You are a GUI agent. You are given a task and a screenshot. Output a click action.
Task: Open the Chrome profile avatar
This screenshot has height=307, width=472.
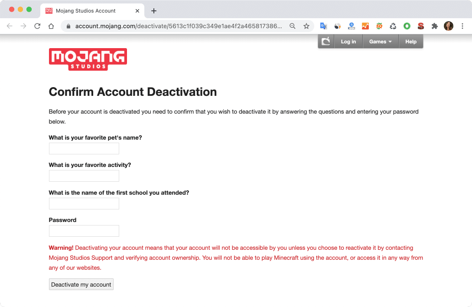pos(449,26)
